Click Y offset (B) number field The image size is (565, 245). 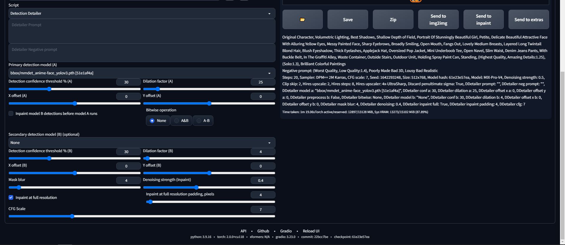(x=263, y=166)
